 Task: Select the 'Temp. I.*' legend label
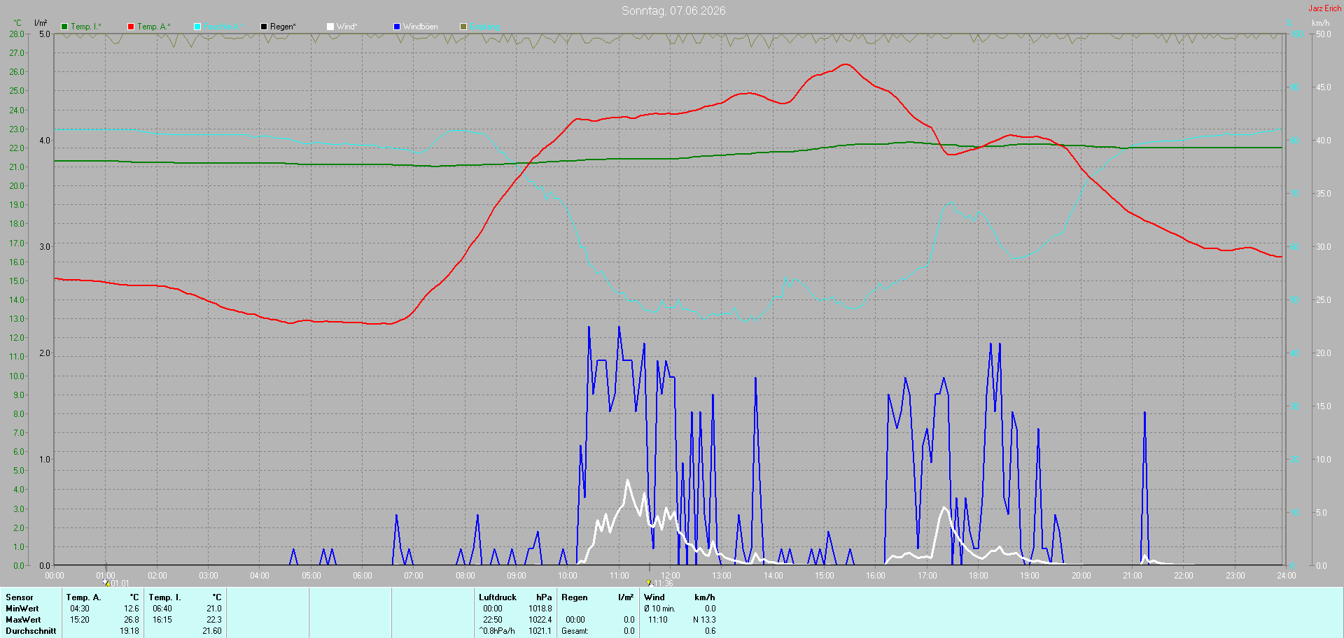point(86,27)
